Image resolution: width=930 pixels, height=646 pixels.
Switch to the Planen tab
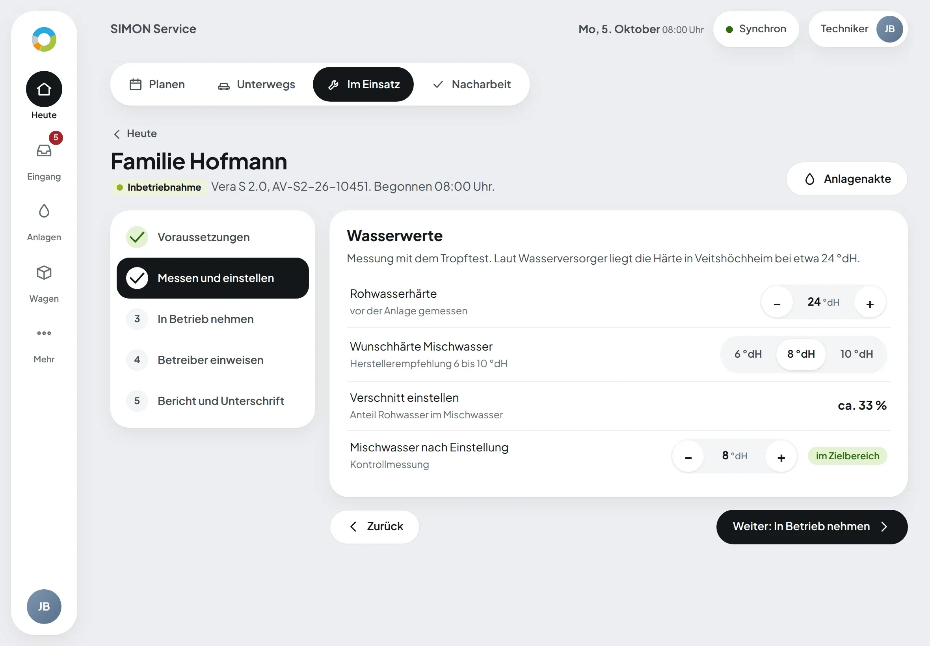157,84
